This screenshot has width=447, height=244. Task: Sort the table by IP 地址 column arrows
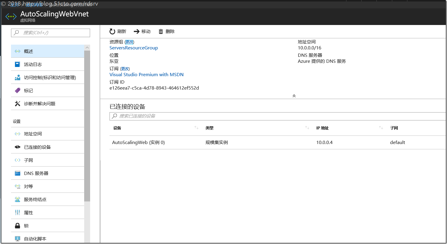381,128
